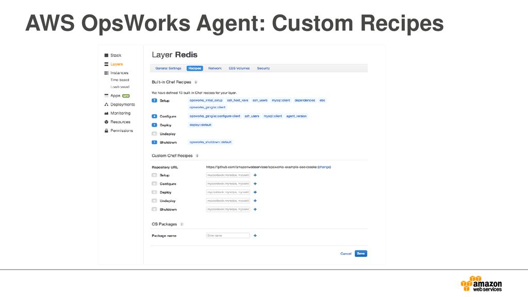Screen dimensions: 528x297
Task: Click the deploy::default recipe link
Action: coord(201,125)
